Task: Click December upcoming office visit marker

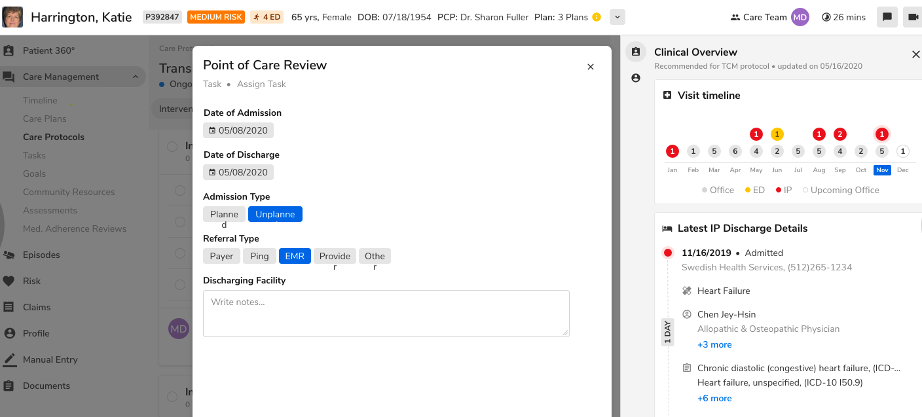Action: click(903, 151)
